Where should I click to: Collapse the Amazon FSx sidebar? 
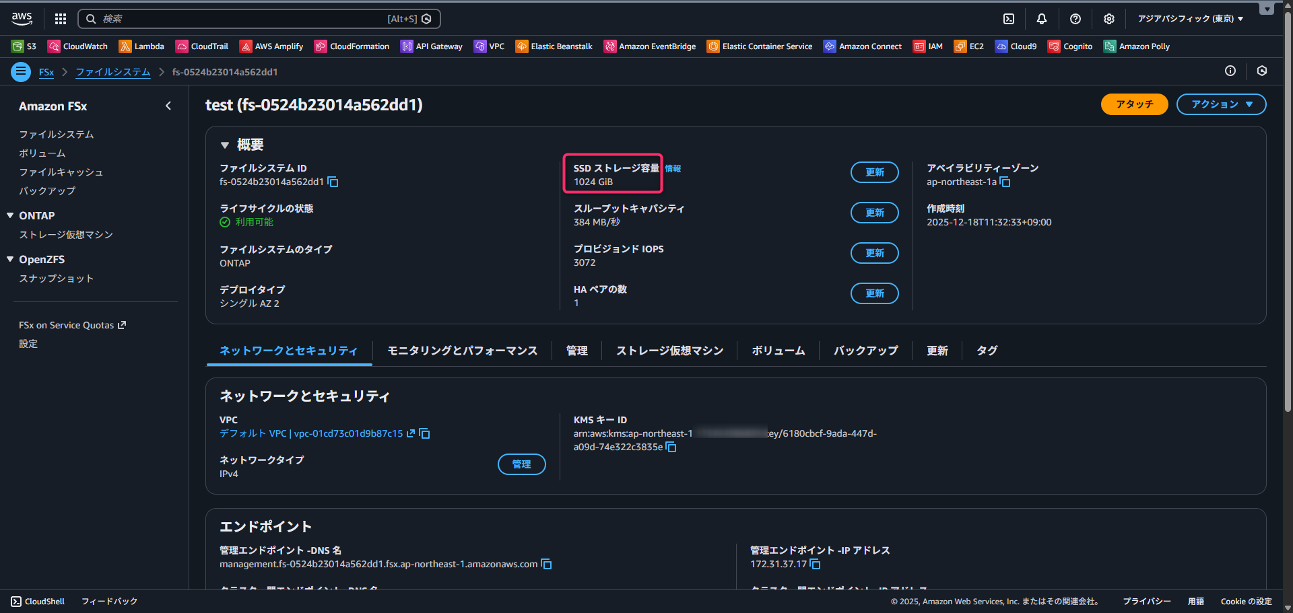[x=168, y=106]
